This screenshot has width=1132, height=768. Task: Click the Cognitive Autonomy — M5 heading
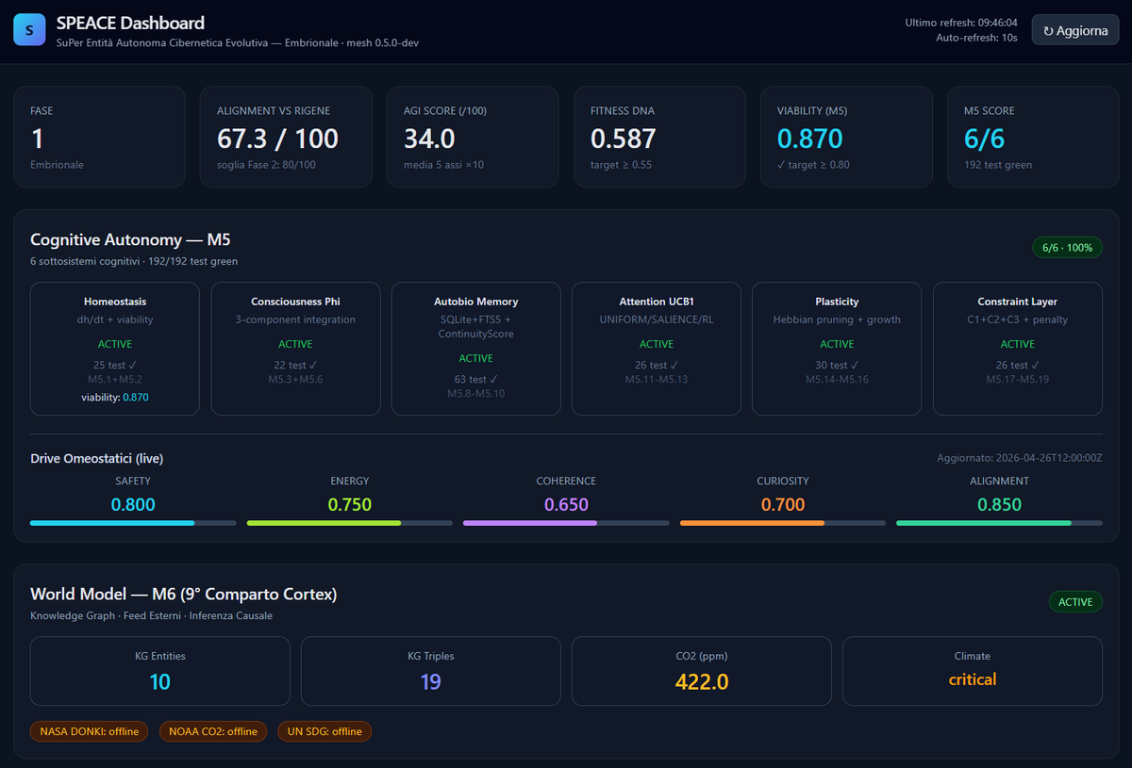click(130, 240)
